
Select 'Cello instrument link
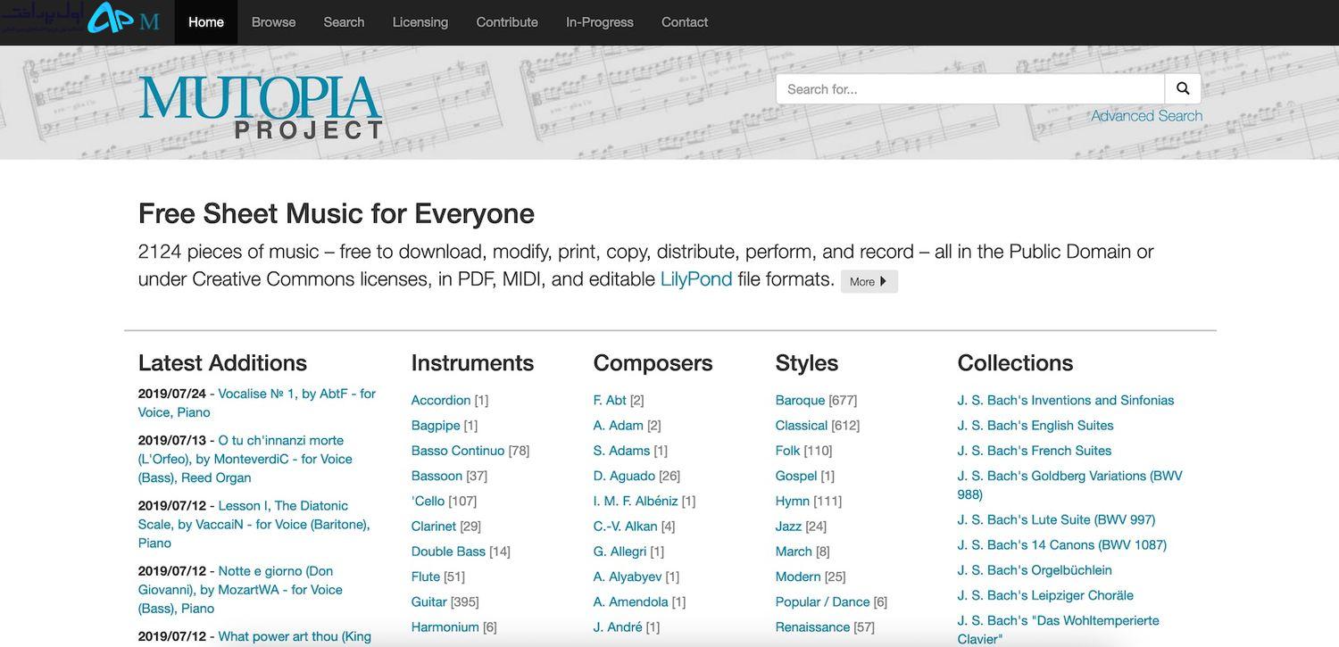pos(428,501)
